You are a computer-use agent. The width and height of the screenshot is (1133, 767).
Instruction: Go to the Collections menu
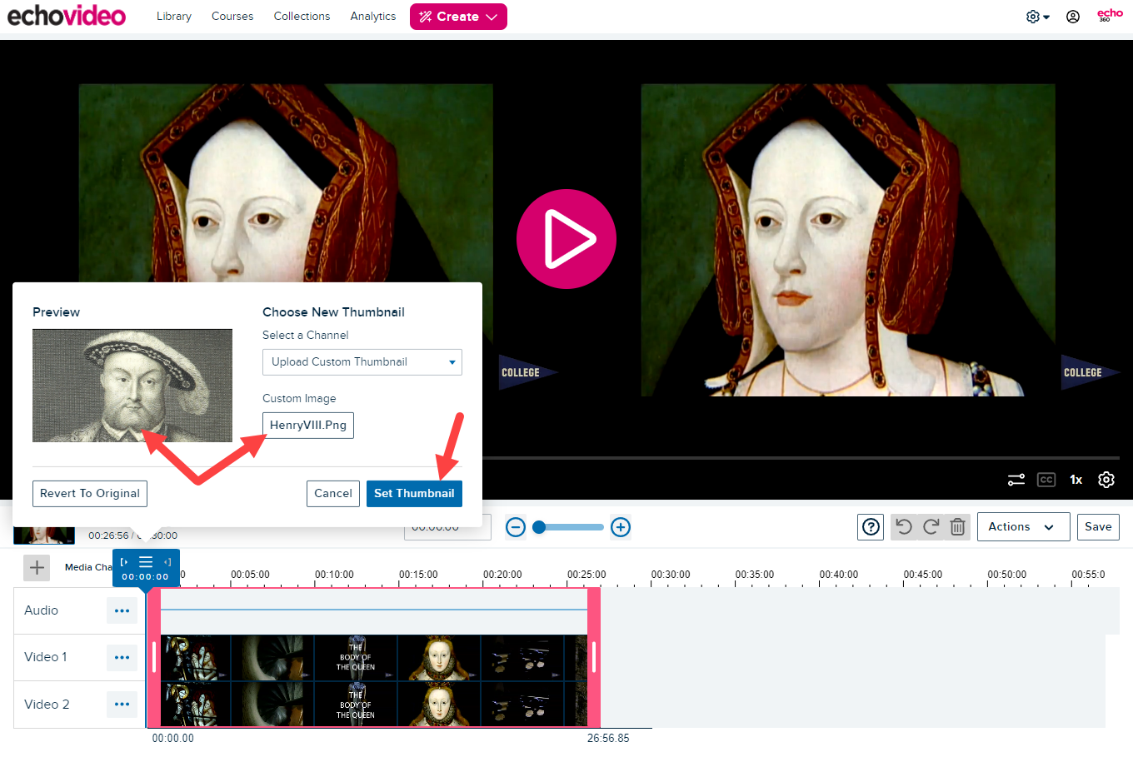coord(302,16)
